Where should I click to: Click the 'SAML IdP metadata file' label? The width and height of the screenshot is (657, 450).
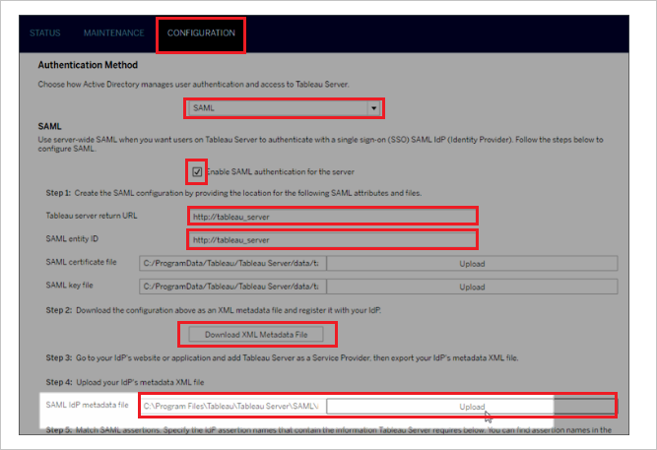point(87,405)
